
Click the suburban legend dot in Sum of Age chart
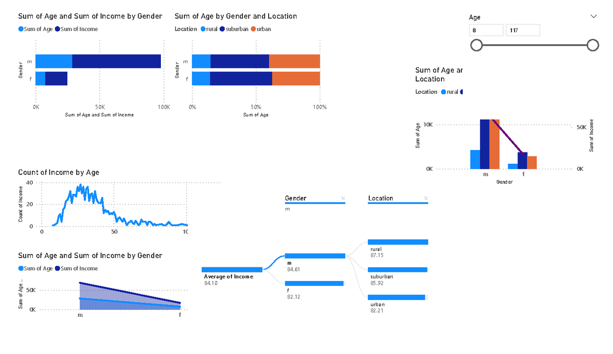(x=221, y=29)
